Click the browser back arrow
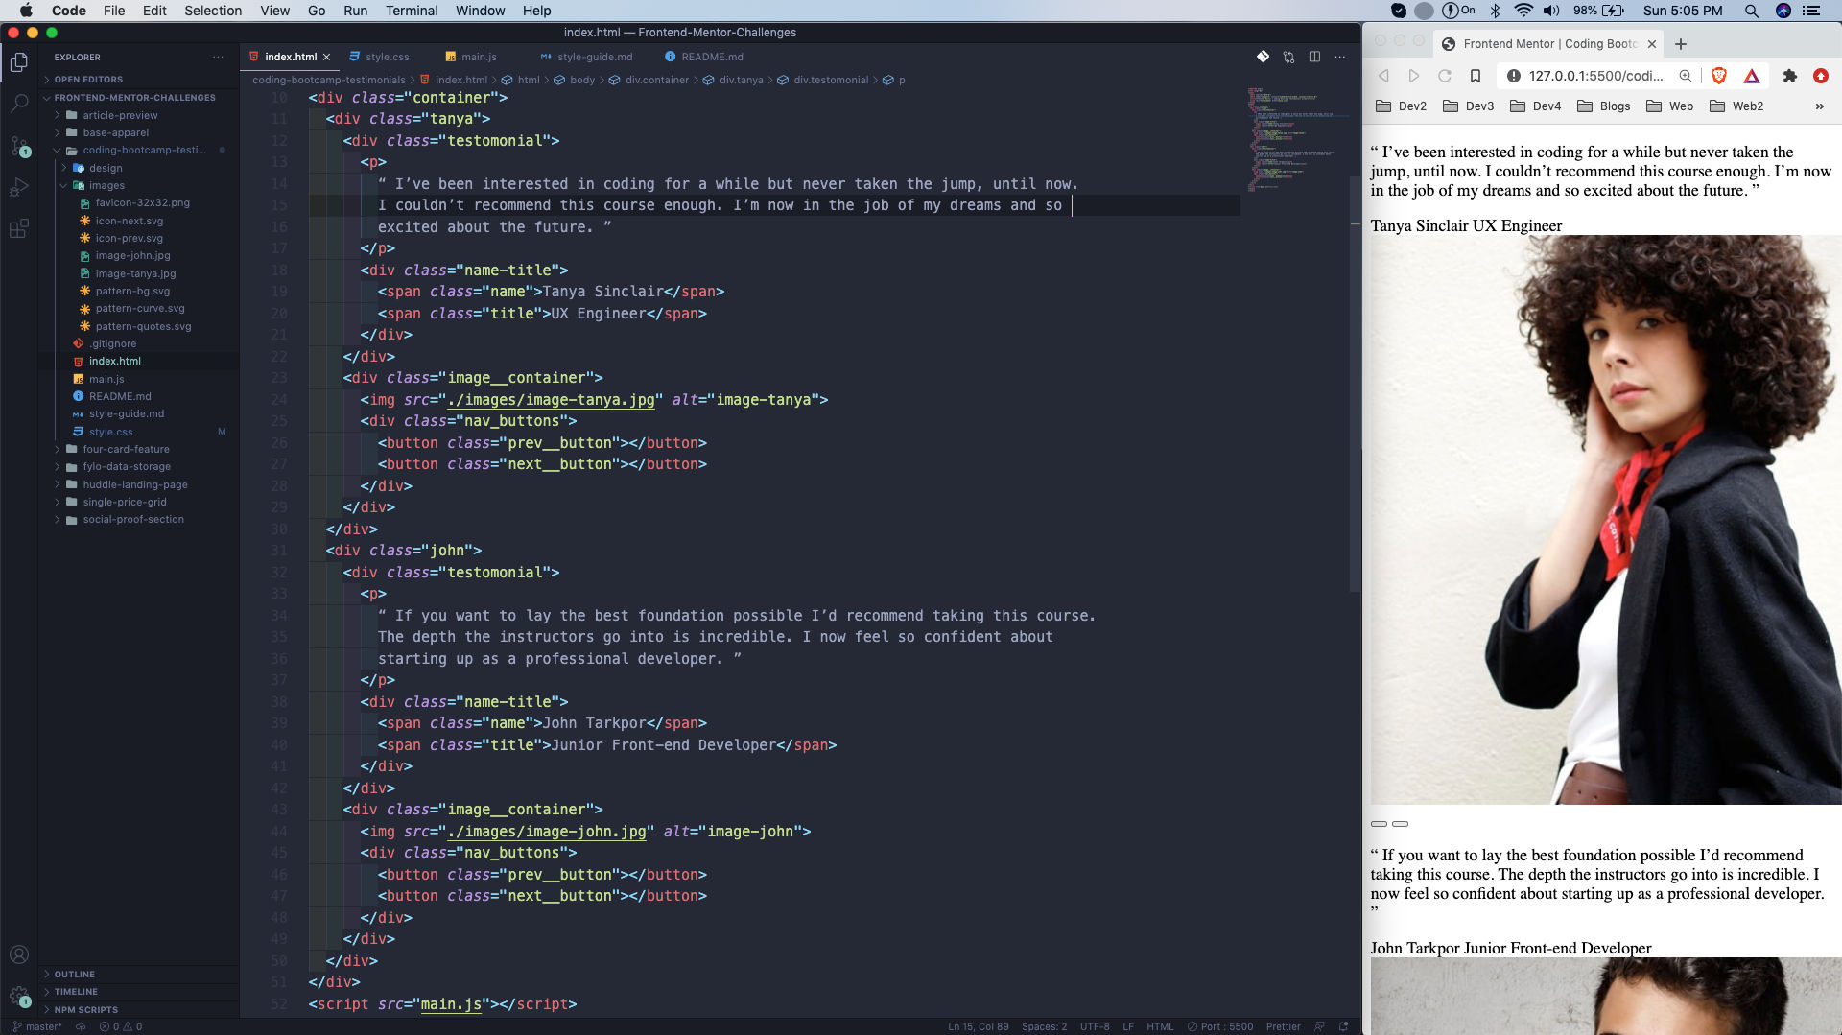Screen dimensions: 1842x1035 [1384, 76]
